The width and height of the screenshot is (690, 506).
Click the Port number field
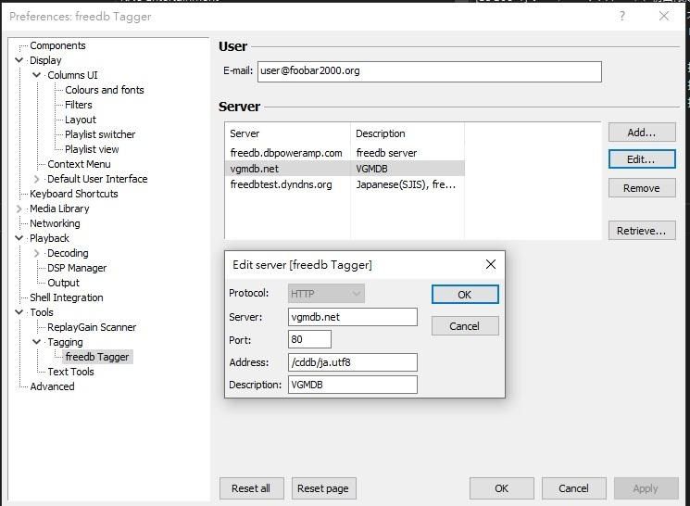309,339
